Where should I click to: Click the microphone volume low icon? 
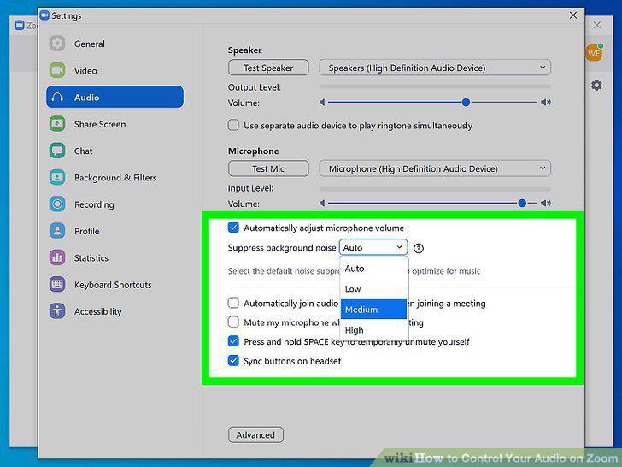322,204
